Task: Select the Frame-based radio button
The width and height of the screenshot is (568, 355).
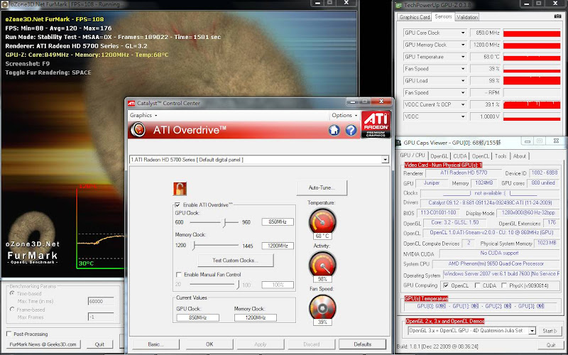Action: tap(12, 310)
